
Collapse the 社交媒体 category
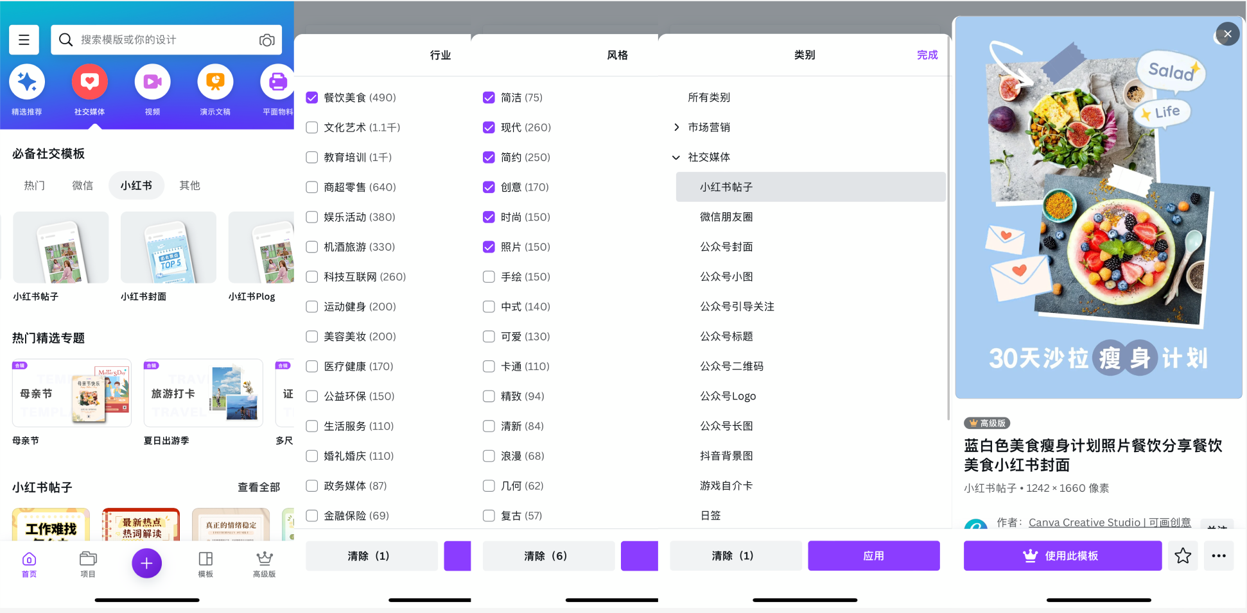coord(676,156)
